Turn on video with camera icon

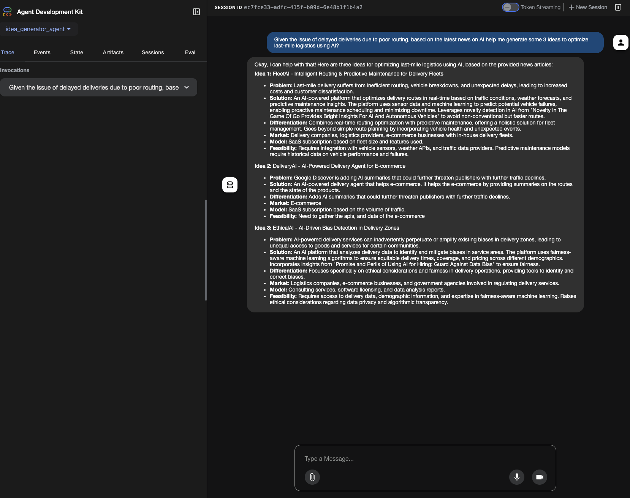coord(539,477)
